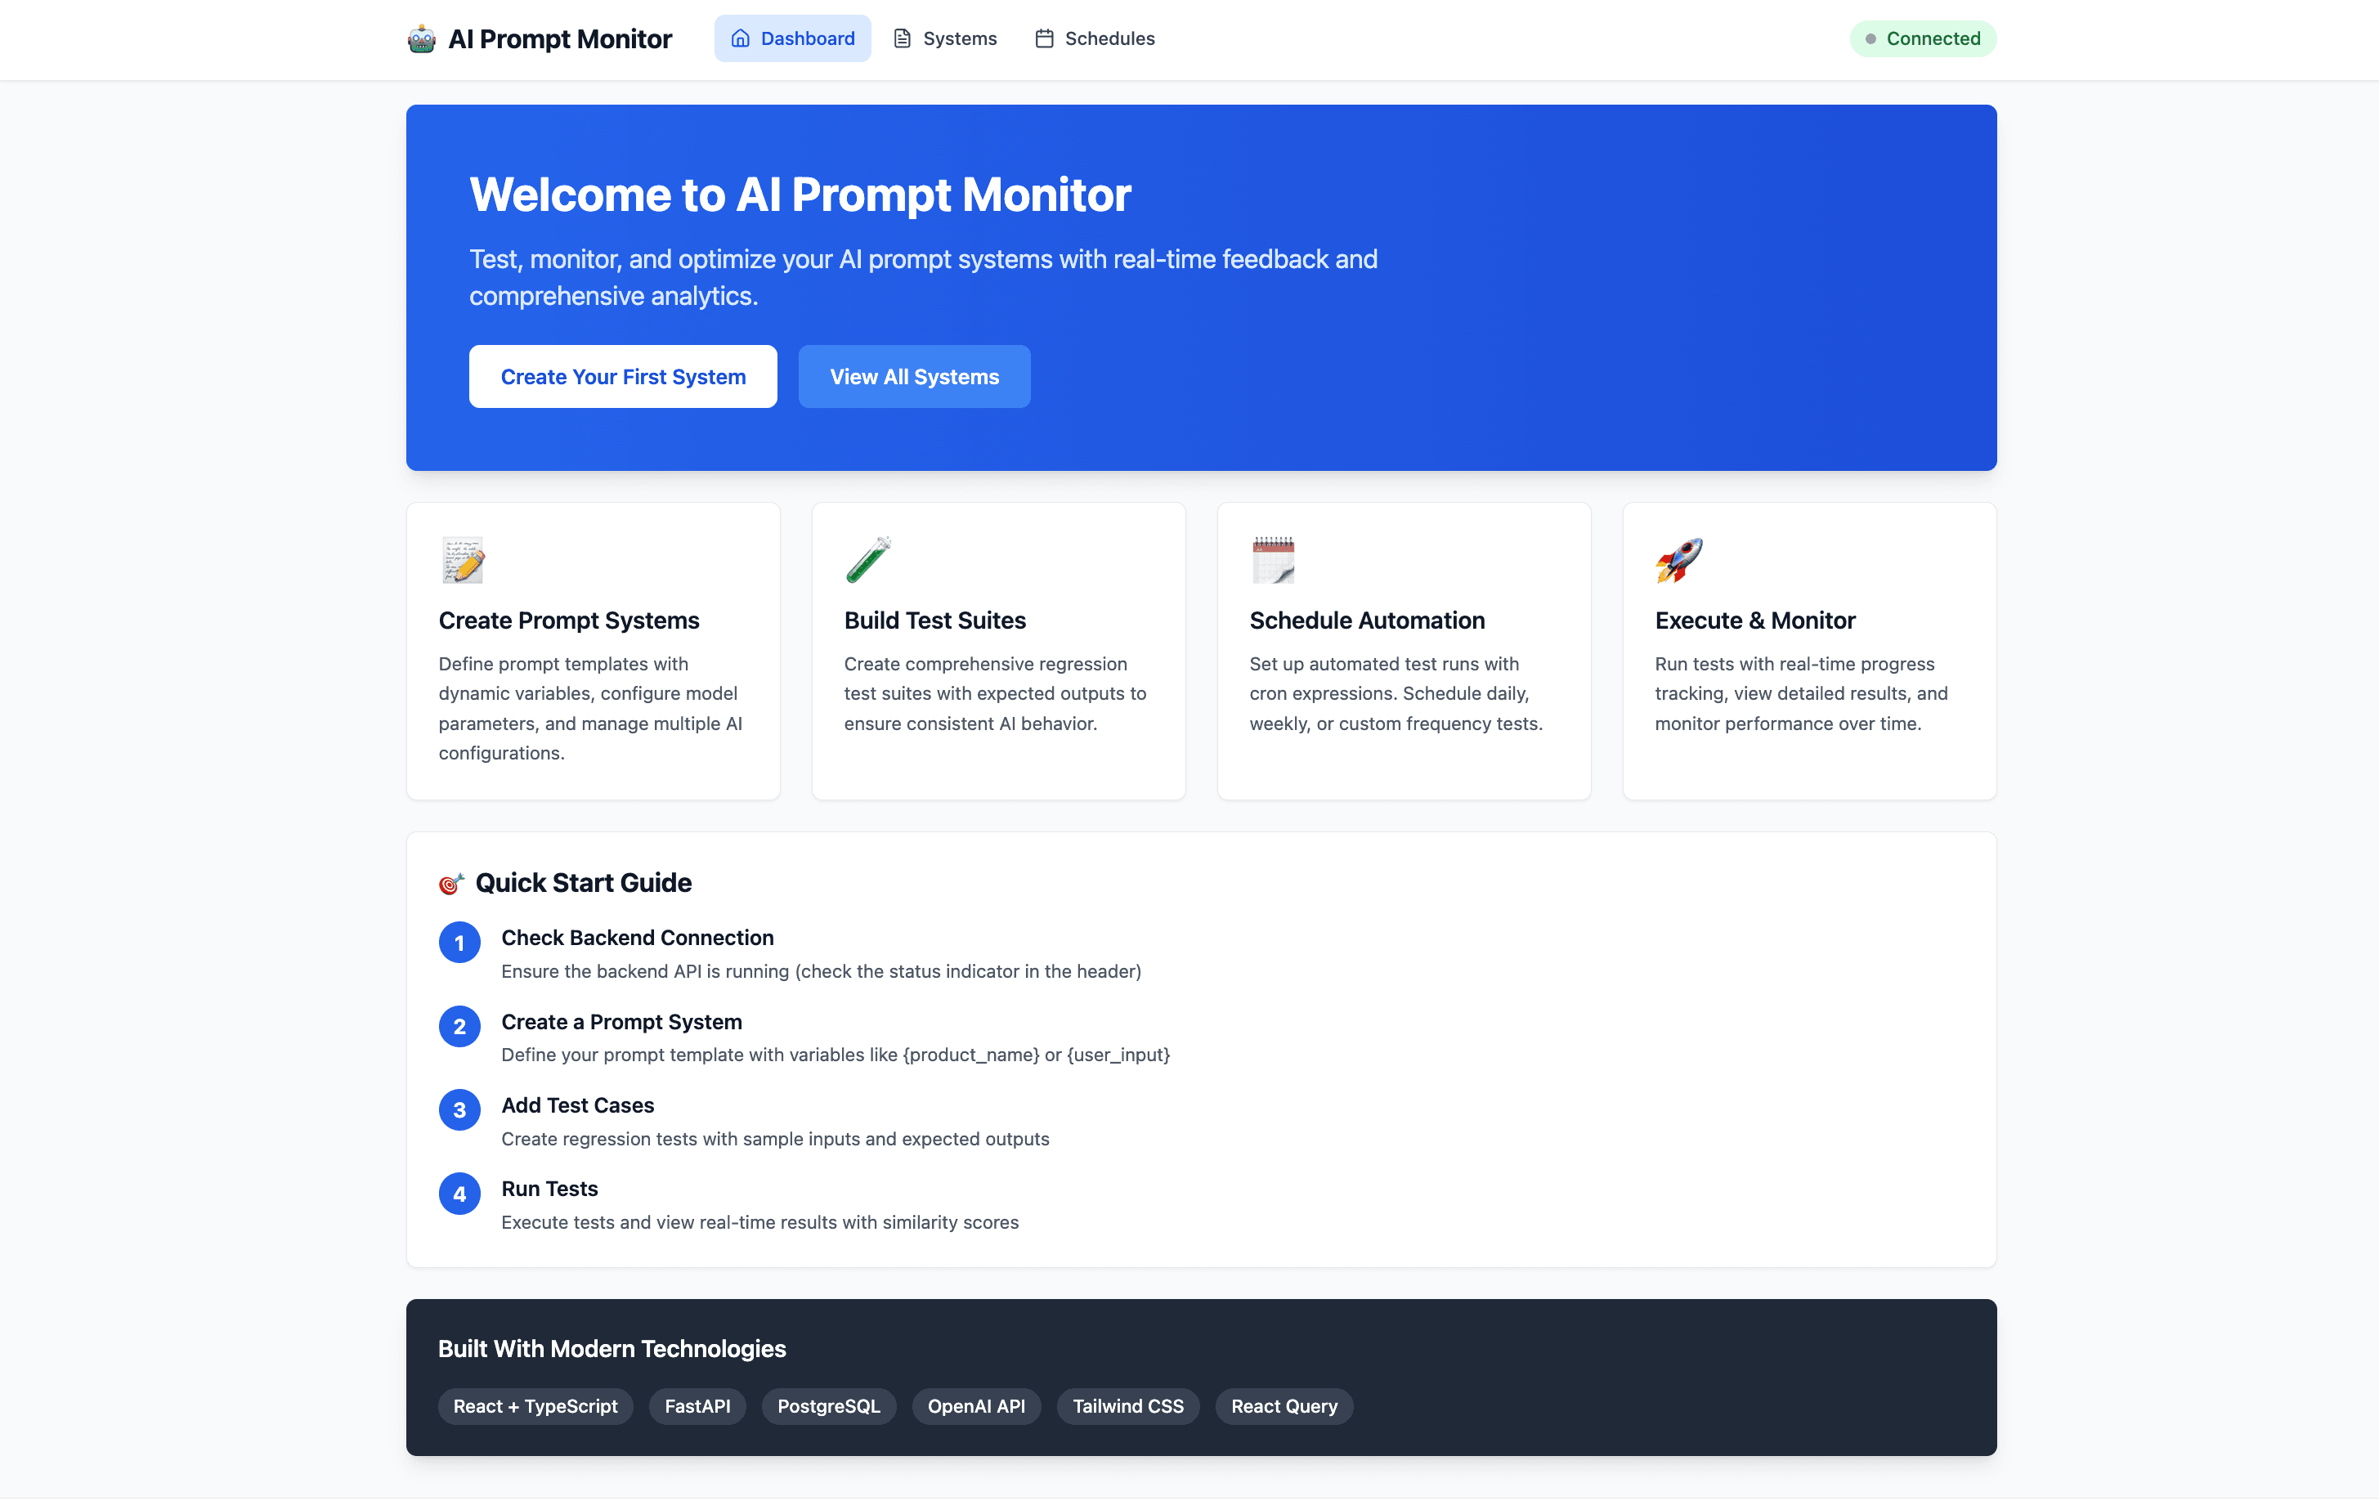The height and width of the screenshot is (1501, 2379).
Task: Click the PostgreSQL technology tag
Action: coord(829,1406)
